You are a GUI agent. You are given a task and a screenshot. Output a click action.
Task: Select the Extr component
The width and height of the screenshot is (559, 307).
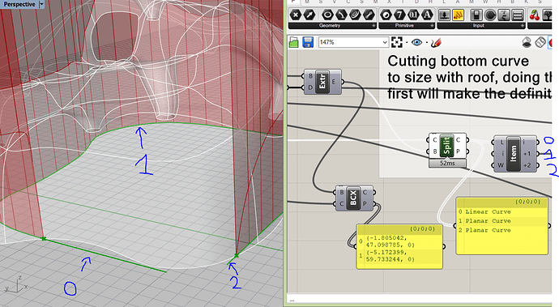click(322, 82)
